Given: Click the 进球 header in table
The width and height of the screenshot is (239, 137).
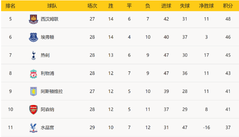Looking at the screenshot, I should tap(166, 6).
